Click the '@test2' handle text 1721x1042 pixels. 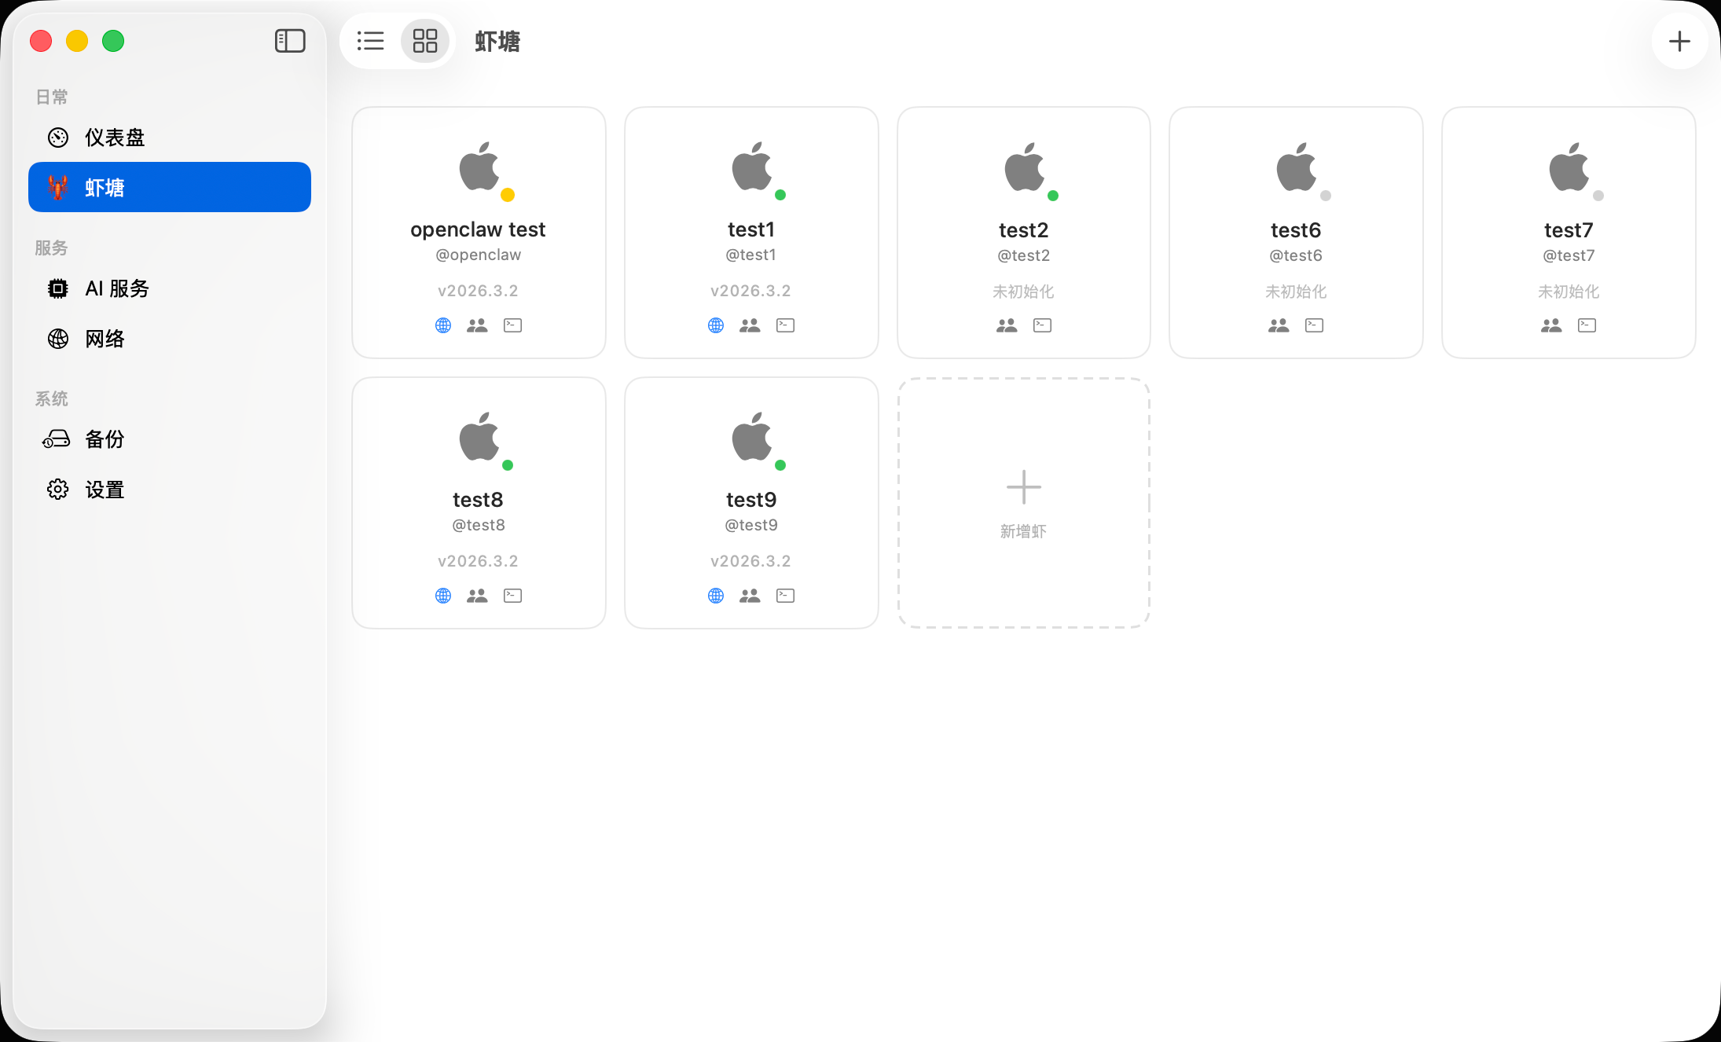click(x=1023, y=255)
